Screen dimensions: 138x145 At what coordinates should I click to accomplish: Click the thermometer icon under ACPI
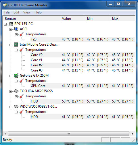tap(22, 34)
